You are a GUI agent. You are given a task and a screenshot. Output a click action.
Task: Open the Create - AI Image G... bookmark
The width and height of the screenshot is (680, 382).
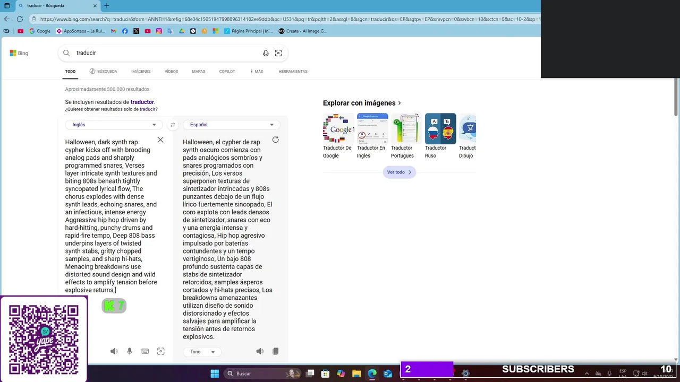coord(302,31)
